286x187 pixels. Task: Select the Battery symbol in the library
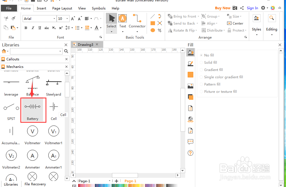33,110
